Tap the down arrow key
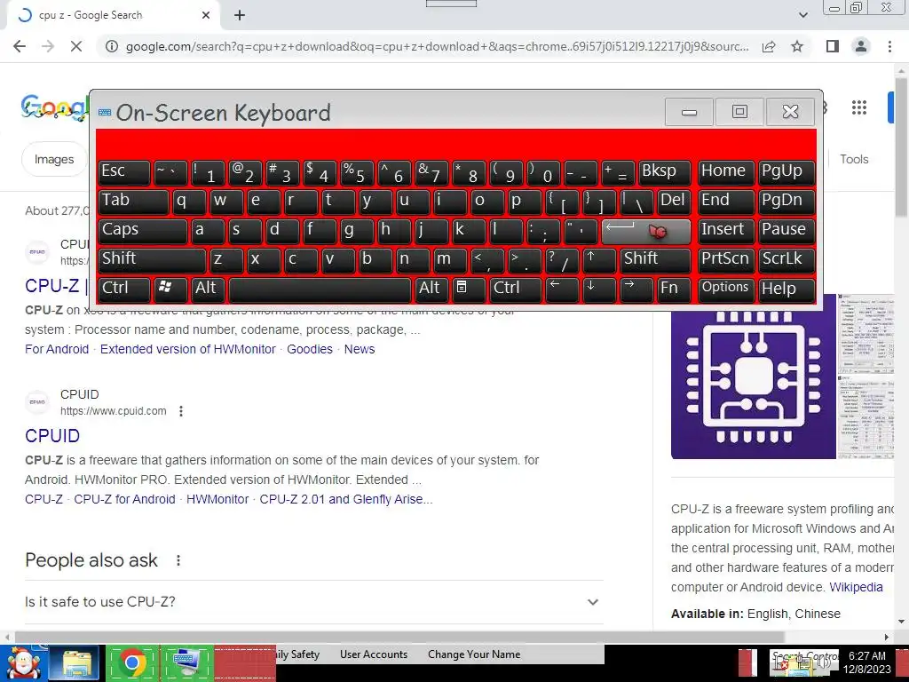 tap(599, 289)
